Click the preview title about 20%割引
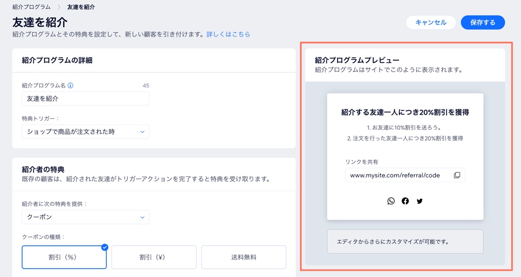The image size is (521, 277). tap(405, 112)
